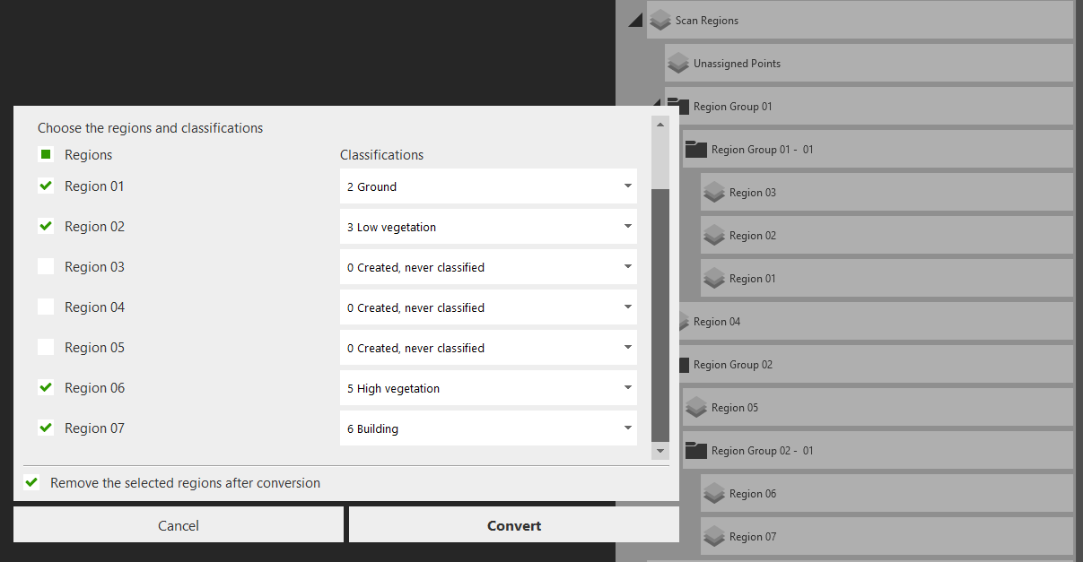The height and width of the screenshot is (562, 1083).
Task: Select Region Group 01 - 01 tree item
Action: (x=878, y=149)
